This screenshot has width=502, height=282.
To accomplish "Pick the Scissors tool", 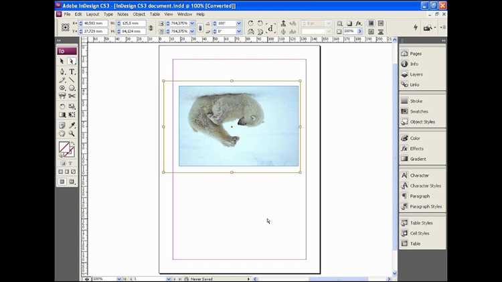I will tap(72, 96).
